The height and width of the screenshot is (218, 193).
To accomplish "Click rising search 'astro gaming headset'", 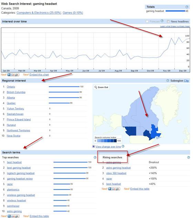I will (119, 168).
